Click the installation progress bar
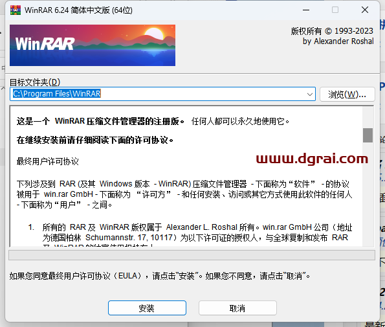This screenshot has height=327, width=385. tap(192, 255)
